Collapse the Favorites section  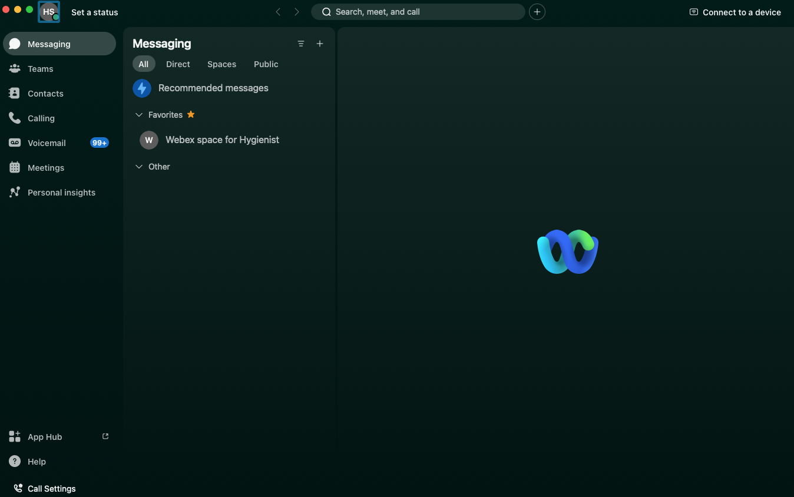click(x=139, y=115)
